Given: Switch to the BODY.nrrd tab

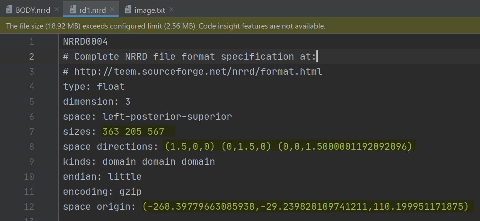Looking at the screenshot, I should click(33, 10).
